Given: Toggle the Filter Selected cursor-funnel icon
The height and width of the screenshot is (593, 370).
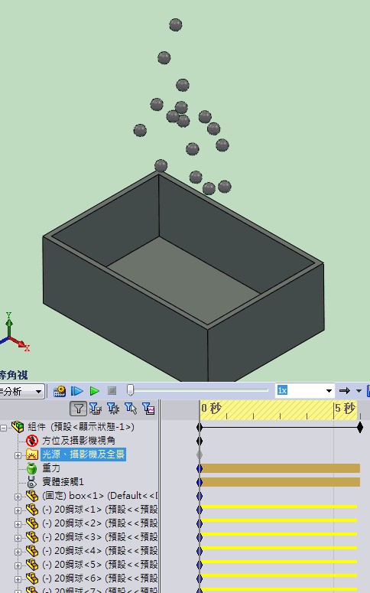Looking at the screenshot, I should tap(131, 409).
